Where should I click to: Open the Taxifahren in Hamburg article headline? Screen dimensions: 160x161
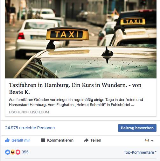pyautogui.click(x=75, y=89)
